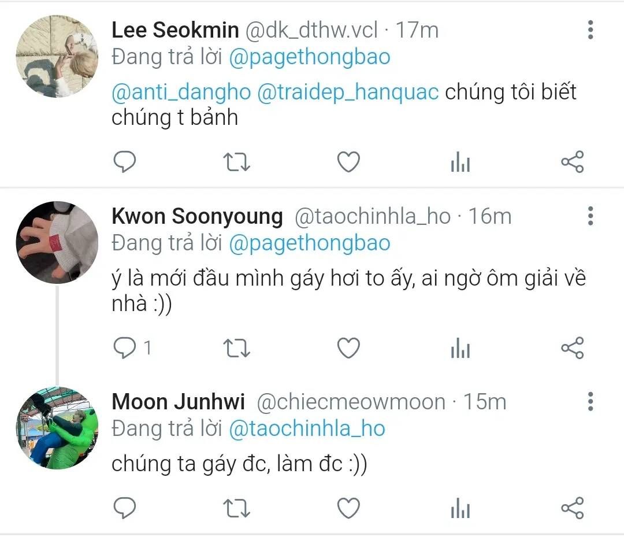Open the @anti_dangho mention link
The height and width of the screenshot is (540, 624).
pos(181,93)
